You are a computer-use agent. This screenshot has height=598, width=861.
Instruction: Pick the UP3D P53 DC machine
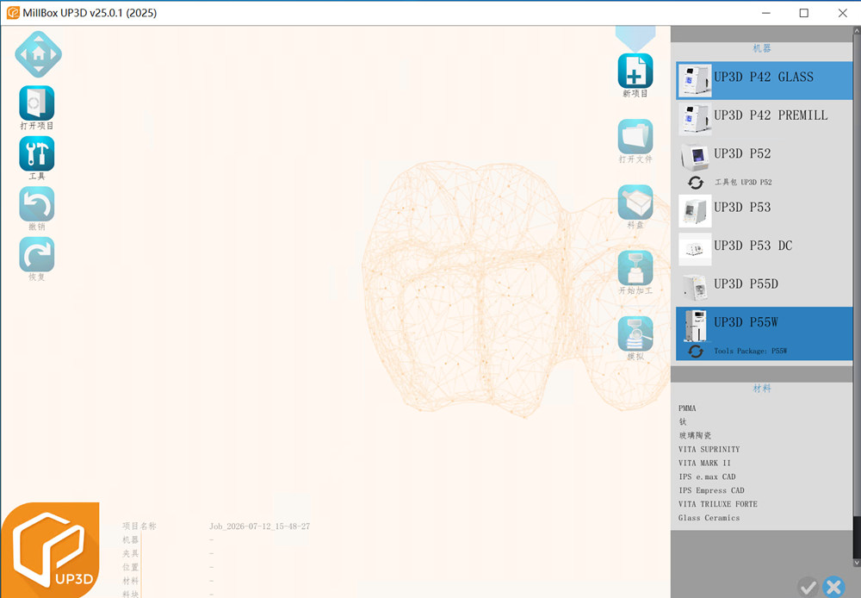[x=765, y=249]
